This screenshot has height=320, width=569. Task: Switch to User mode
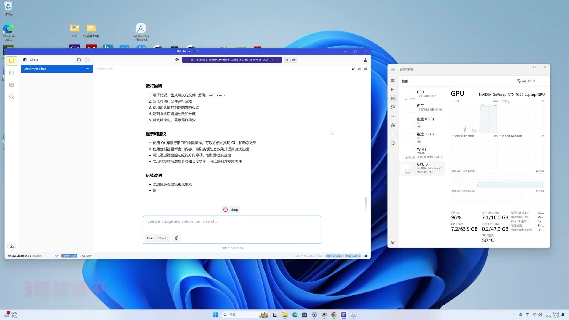(56, 256)
